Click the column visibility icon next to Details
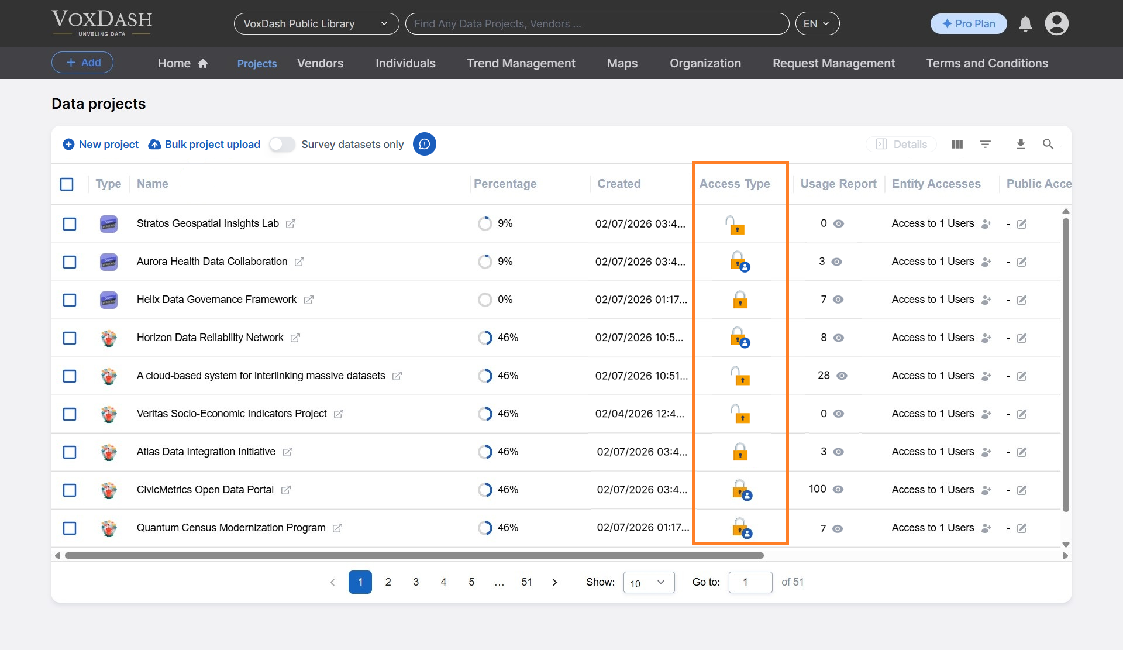1123x650 pixels. pyautogui.click(x=957, y=144)
